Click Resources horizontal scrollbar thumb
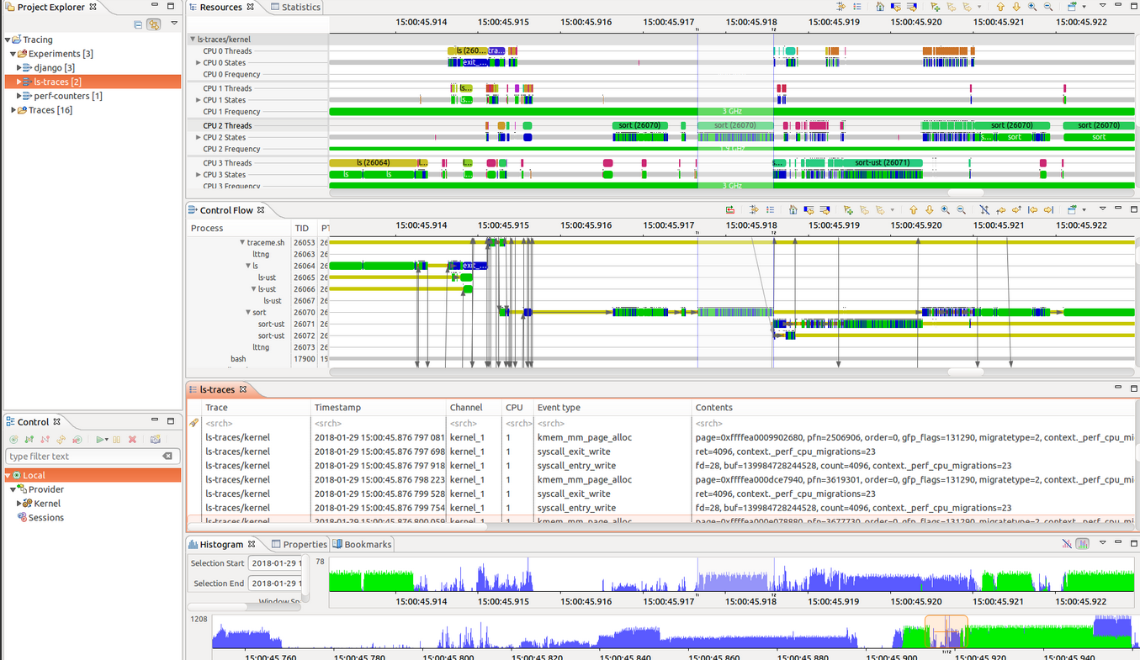The image size is (1140, 660). (x=965, y=193)
